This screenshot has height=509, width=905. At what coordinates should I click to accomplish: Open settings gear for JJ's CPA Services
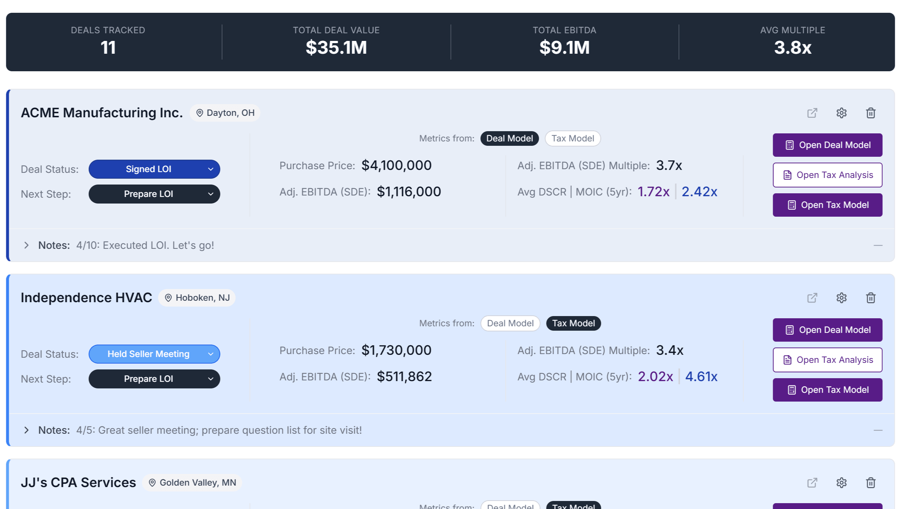click(x=841, y=483)
